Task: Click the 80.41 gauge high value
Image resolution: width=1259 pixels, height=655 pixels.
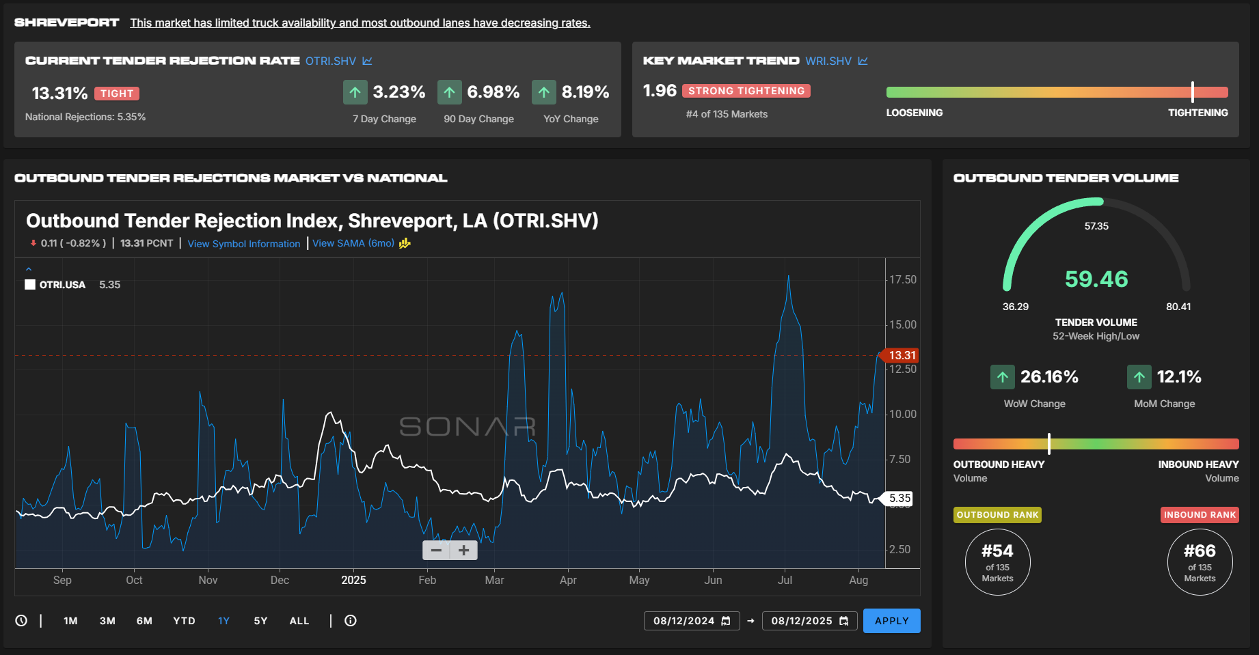Action: [1178, 307]
